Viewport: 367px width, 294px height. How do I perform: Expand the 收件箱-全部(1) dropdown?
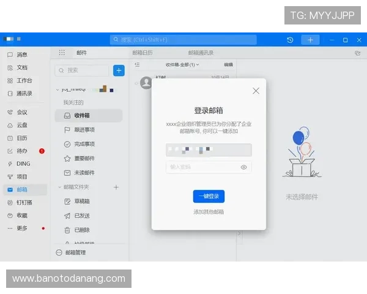[x=182, y=65]
